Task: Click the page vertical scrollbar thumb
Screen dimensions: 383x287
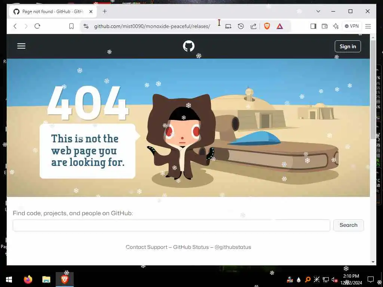Action: tap(373, 89)
